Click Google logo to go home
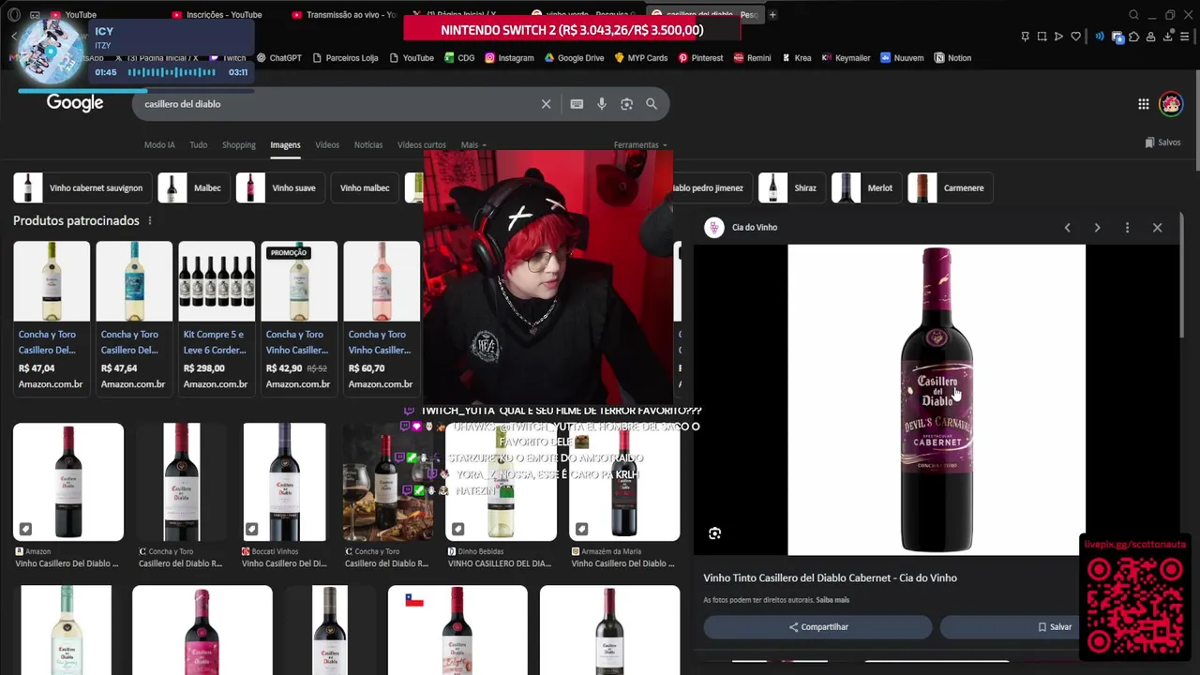The width and height of the screenshot is (1200, 675). pyautogui.click(x=75, y=103)
